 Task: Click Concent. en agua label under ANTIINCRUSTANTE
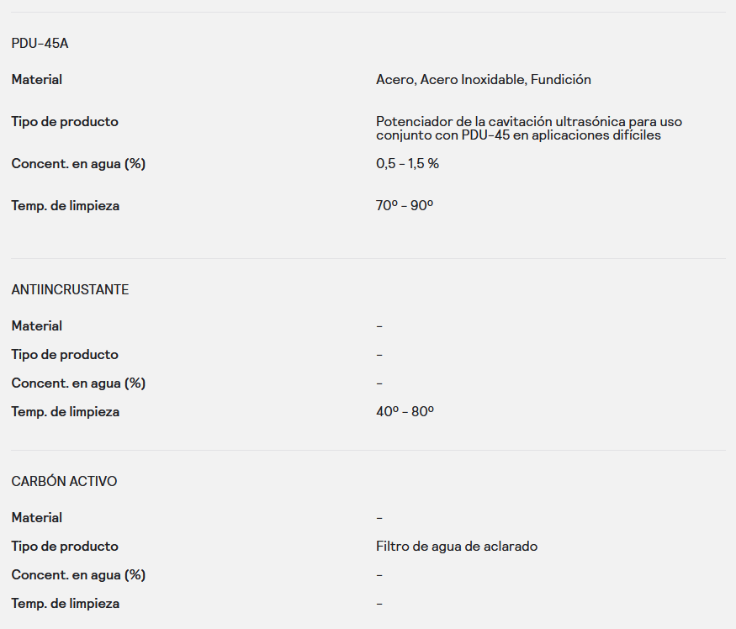pos(78,383)
